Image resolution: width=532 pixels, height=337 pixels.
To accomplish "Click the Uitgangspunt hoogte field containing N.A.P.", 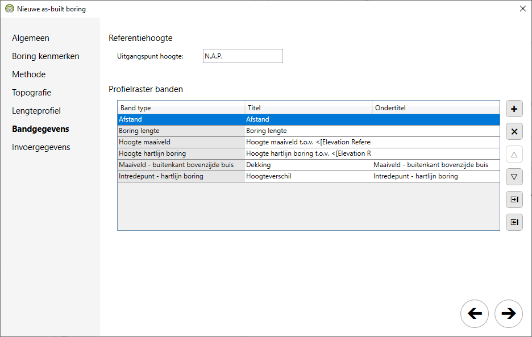I will point(243,56).
